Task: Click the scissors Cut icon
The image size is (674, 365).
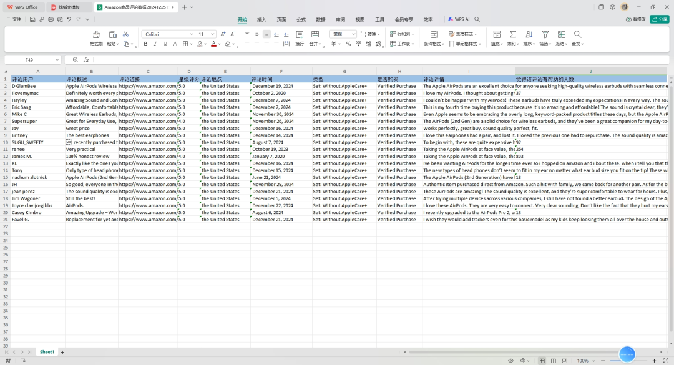Action: [125, 34]
